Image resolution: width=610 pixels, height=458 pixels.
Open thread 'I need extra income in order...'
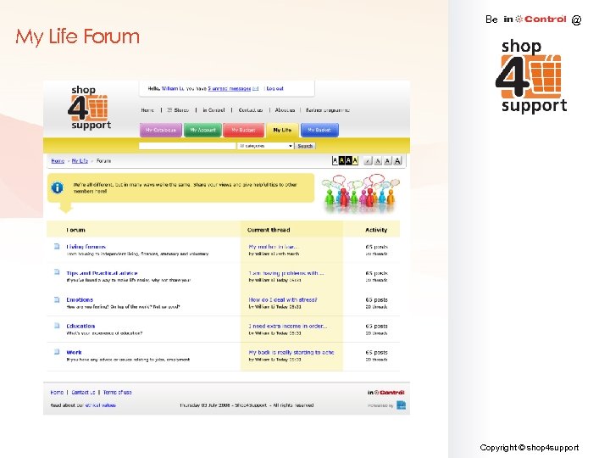point(288,326)
